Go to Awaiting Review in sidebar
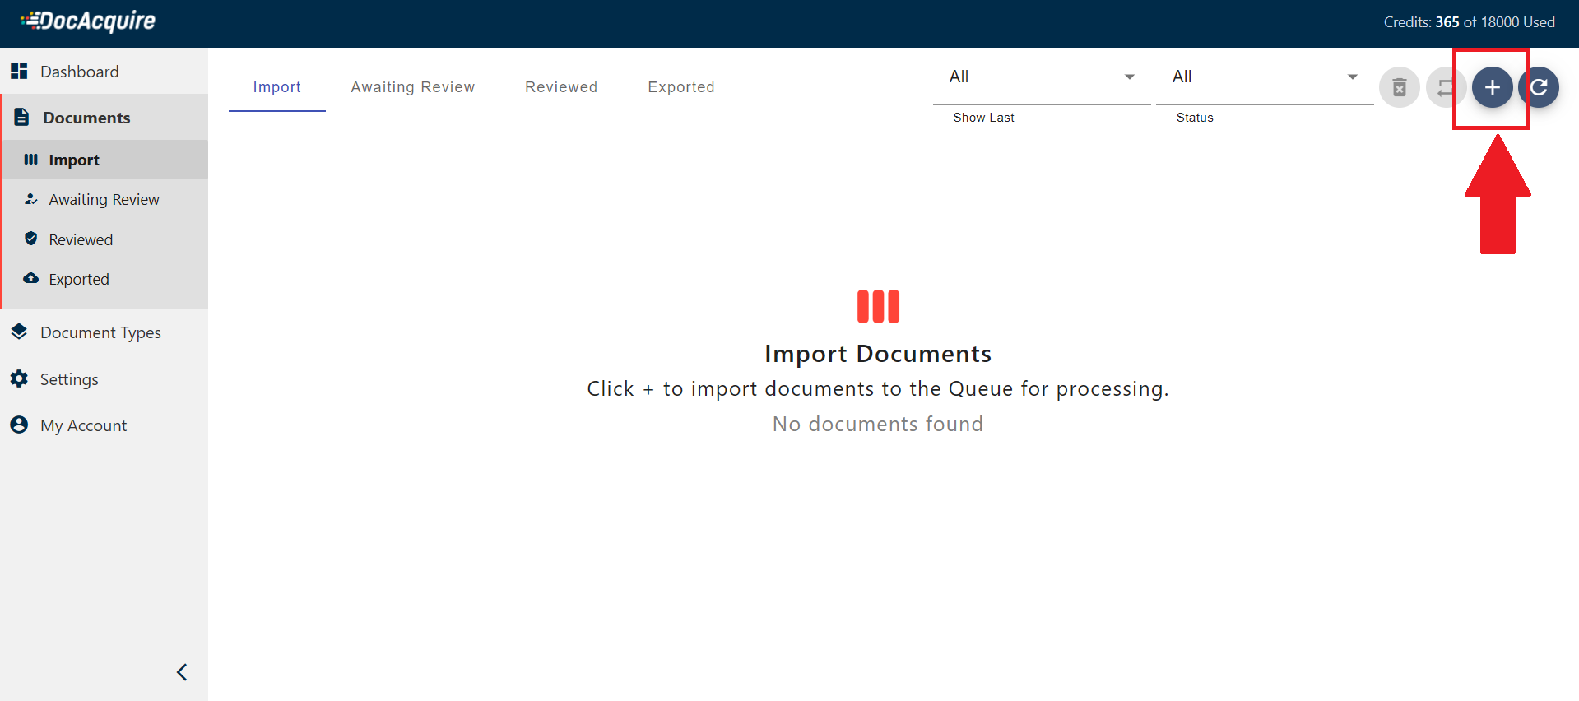 [104, 200]
